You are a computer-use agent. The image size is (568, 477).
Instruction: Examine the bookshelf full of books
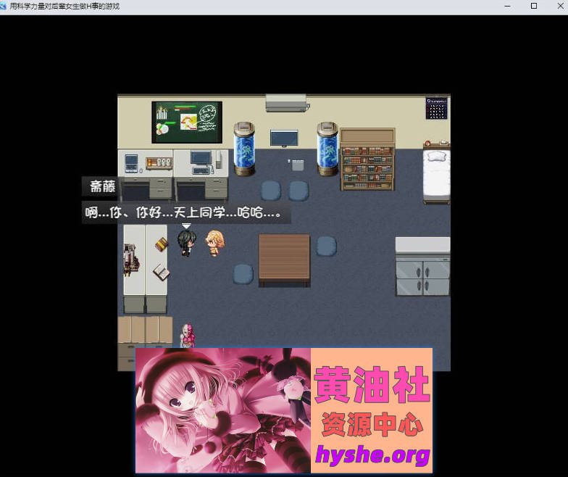367,159
